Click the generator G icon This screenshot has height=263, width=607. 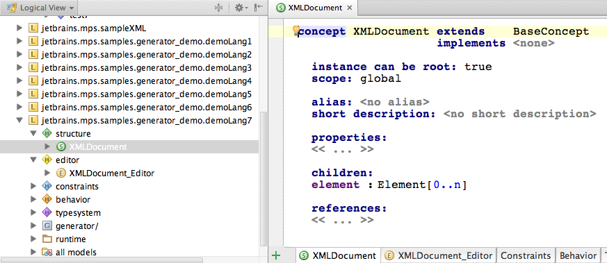(47, 226)
